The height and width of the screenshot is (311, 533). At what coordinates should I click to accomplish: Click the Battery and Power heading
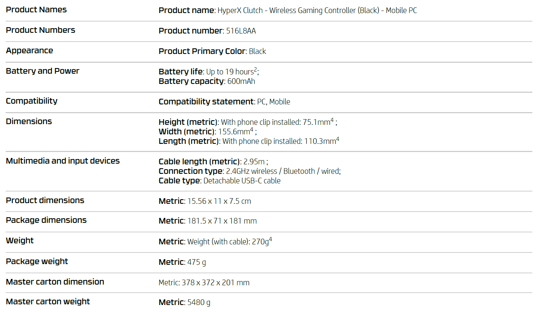(x=42, y=71)
